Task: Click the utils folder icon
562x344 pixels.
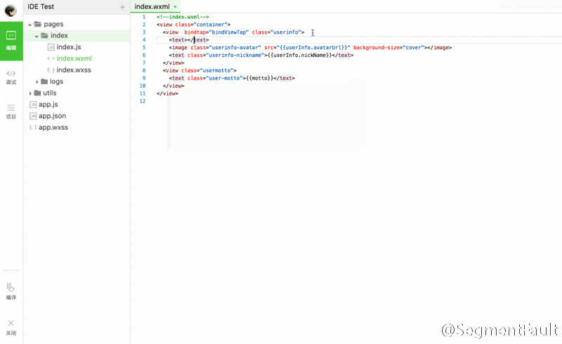Action: click(x=37, y=93)
